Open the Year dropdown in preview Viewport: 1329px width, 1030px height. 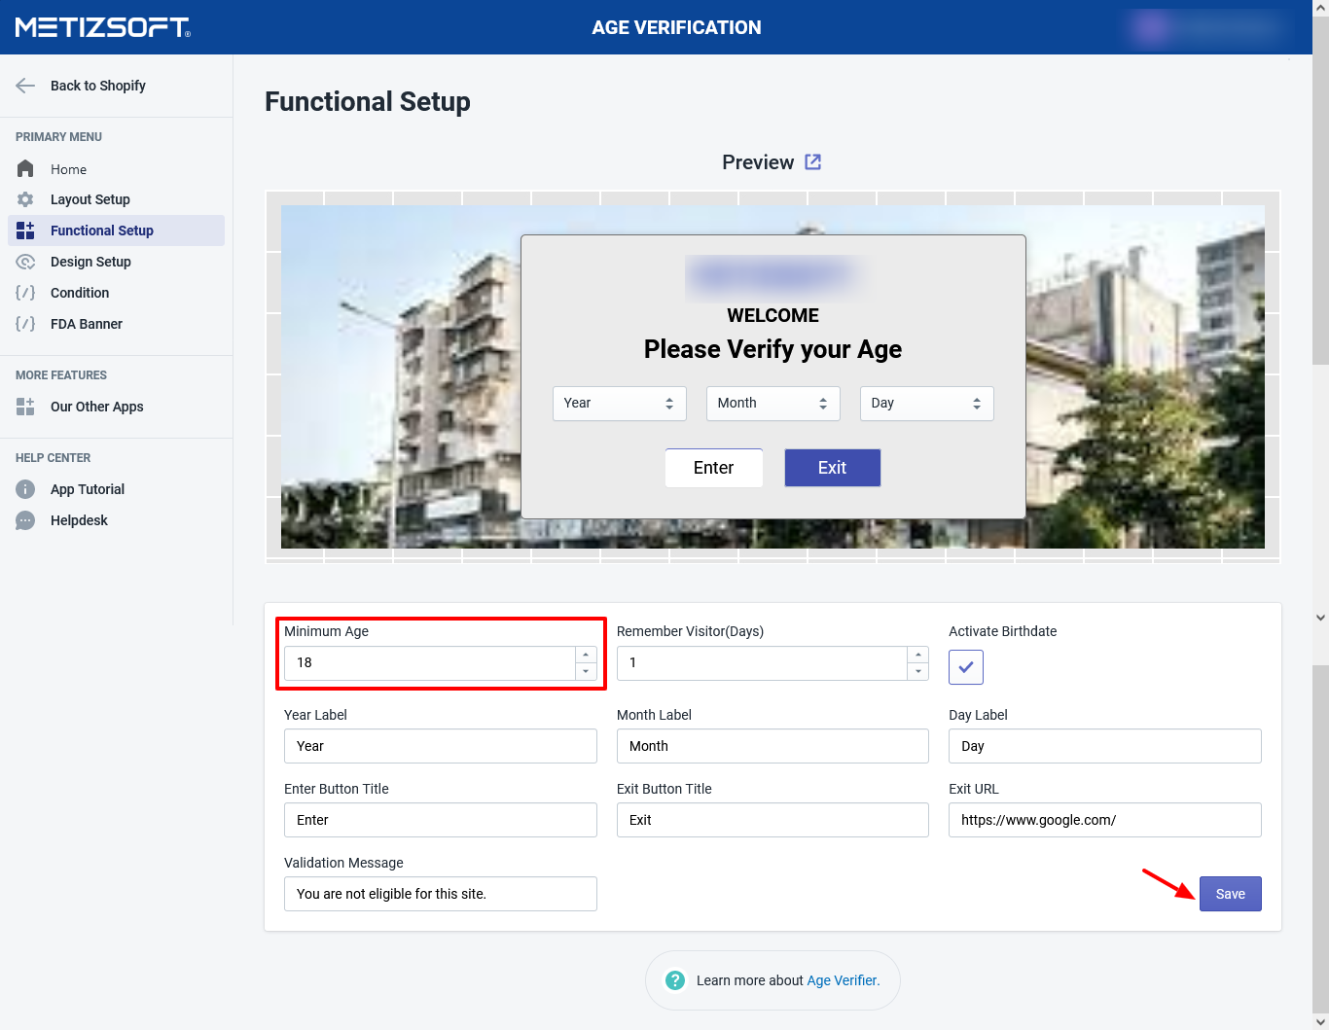pos(619,404)
